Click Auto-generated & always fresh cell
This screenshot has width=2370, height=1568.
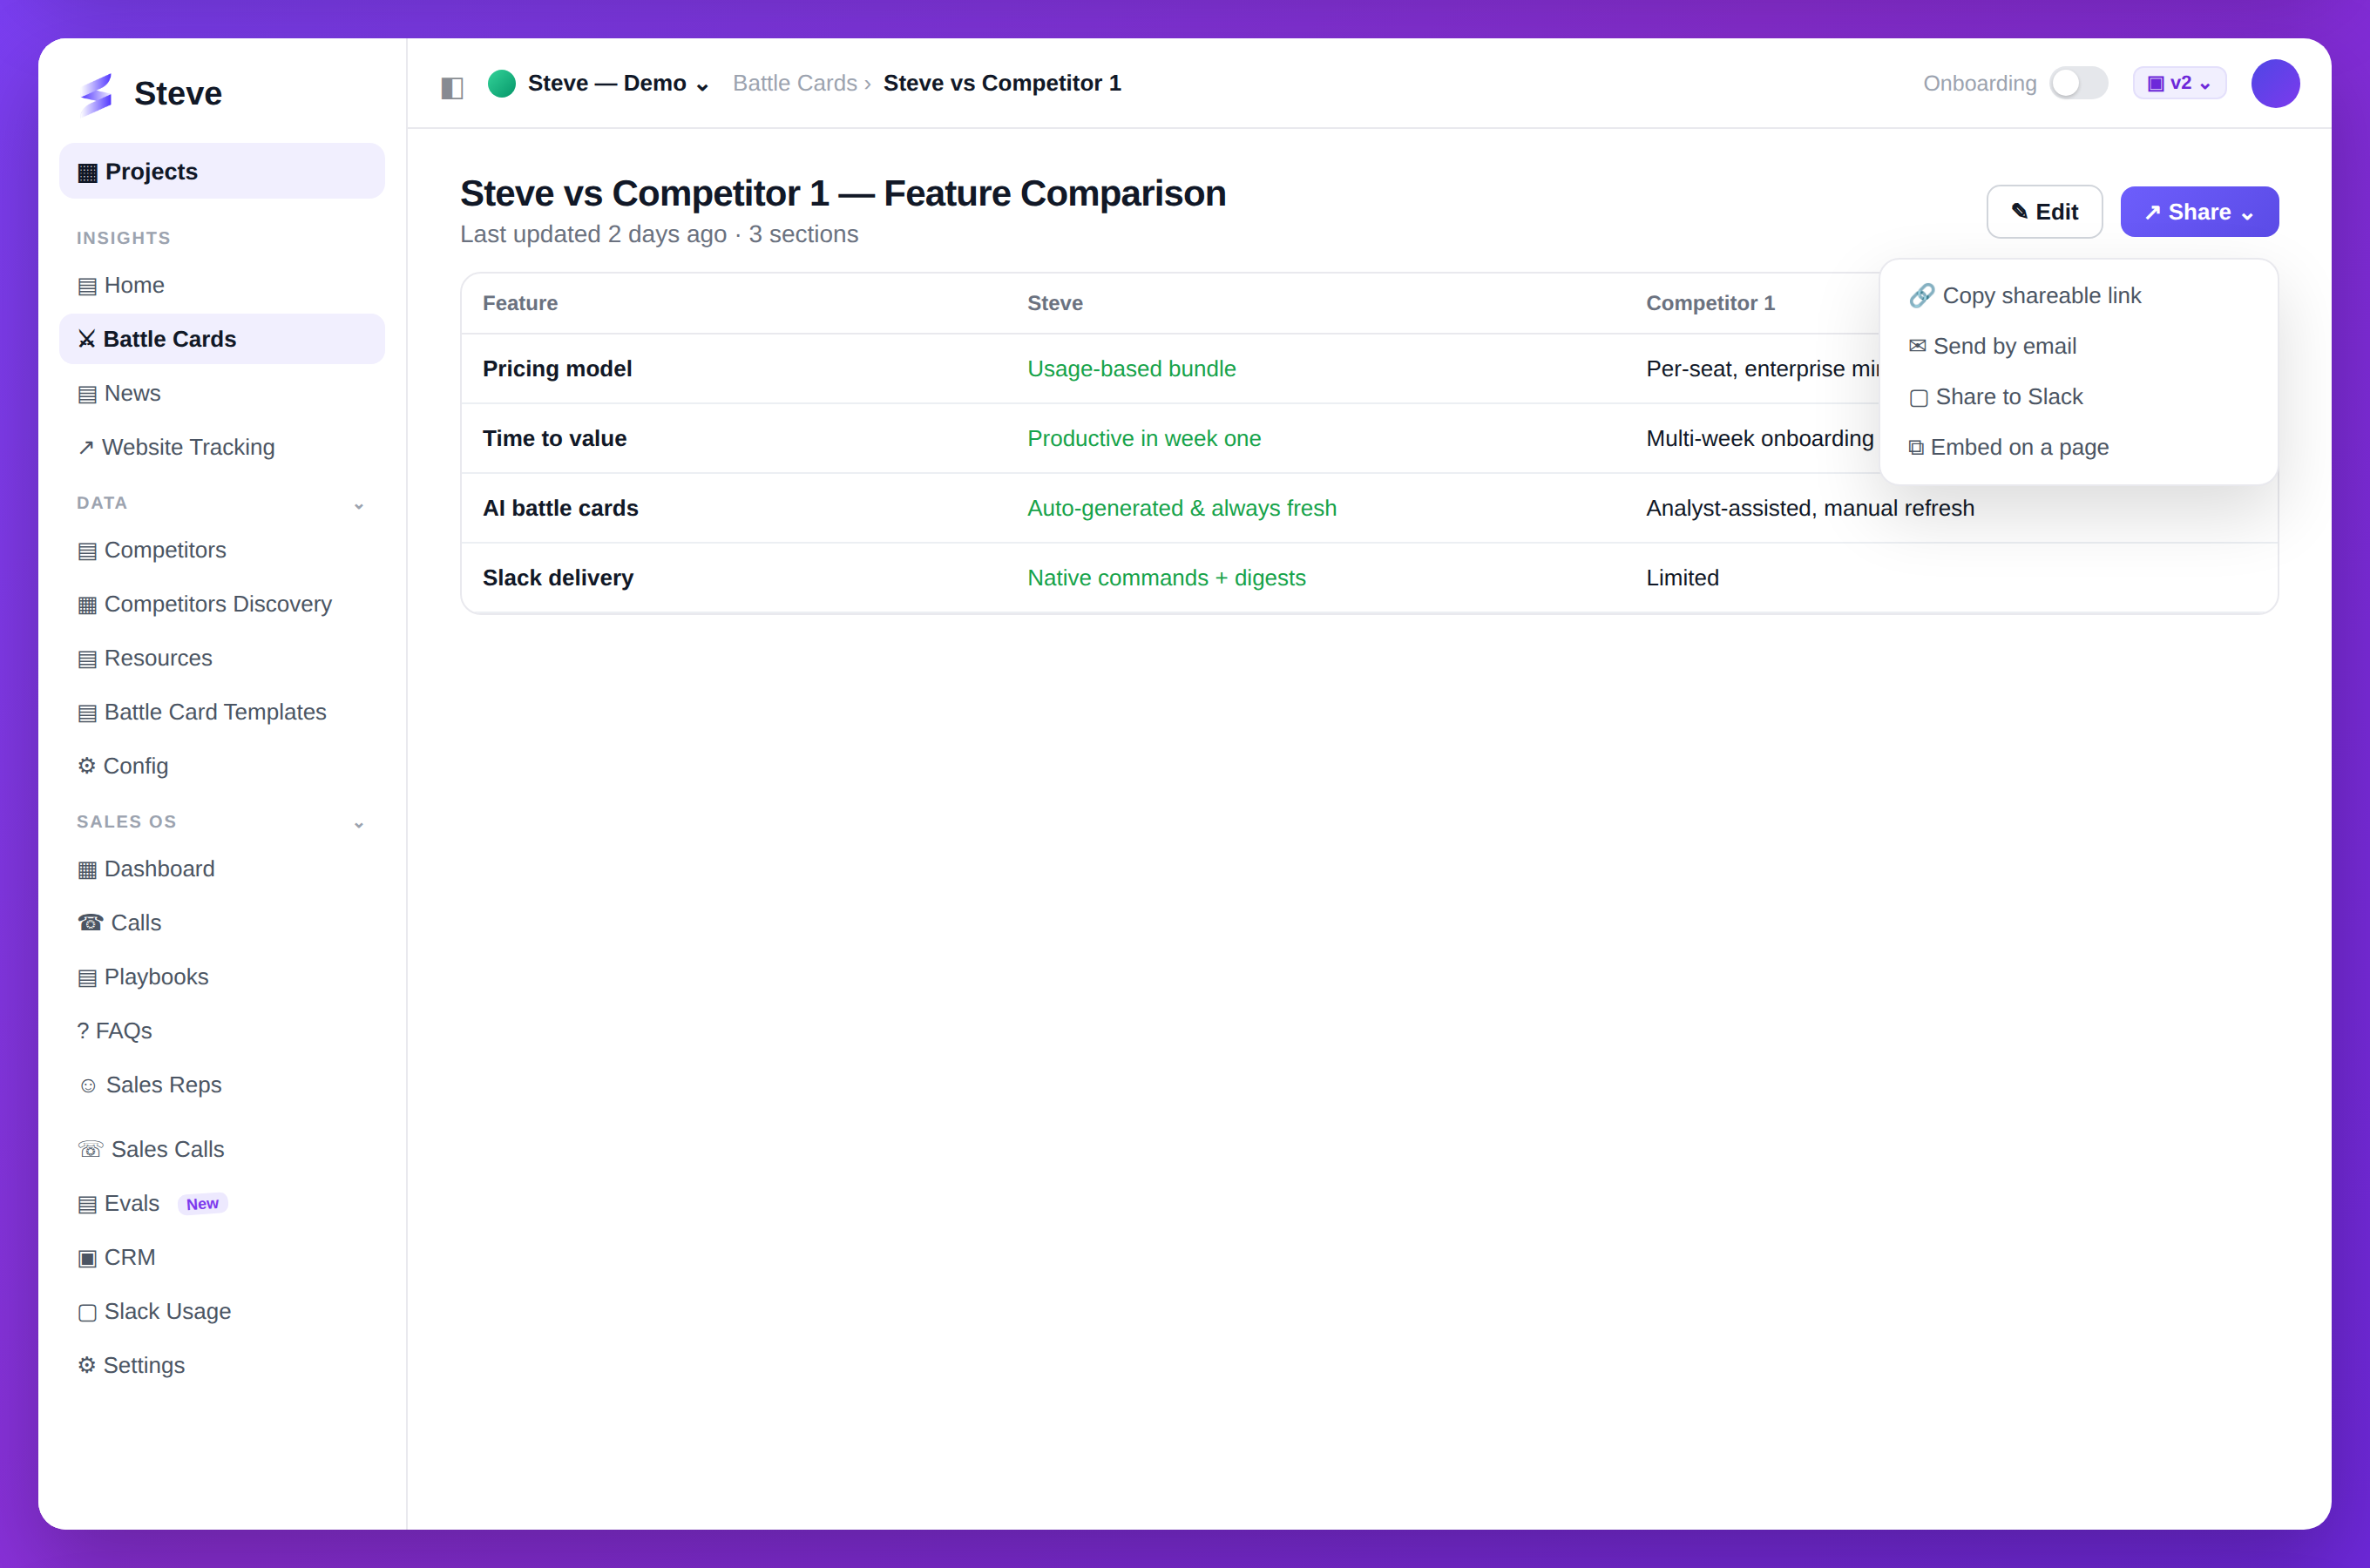click(1182, 509)
